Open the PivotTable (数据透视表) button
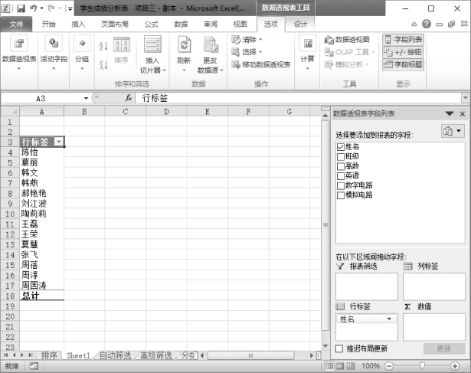The height and width of the screenshot is (373, 471). [19, 53]
